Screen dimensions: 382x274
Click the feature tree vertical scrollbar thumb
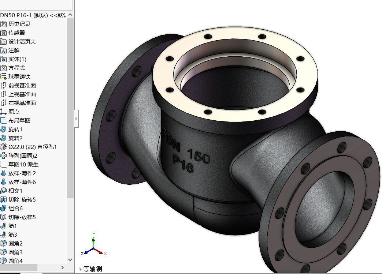click(x=70, y=108)
